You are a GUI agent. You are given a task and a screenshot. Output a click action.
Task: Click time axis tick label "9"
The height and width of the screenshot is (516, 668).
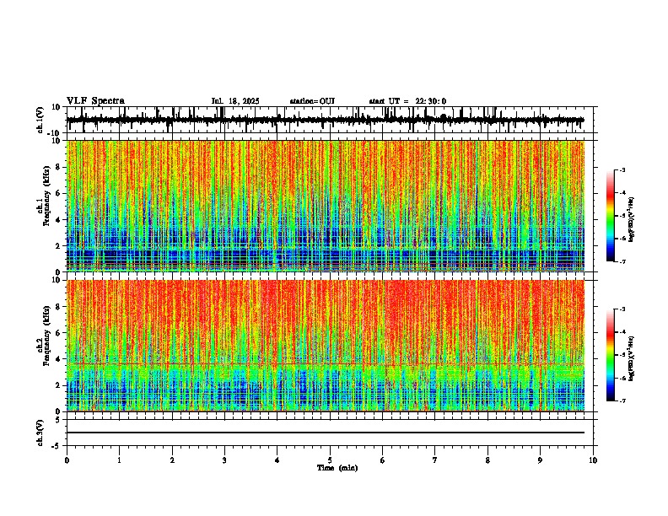(x=540, y=460)
